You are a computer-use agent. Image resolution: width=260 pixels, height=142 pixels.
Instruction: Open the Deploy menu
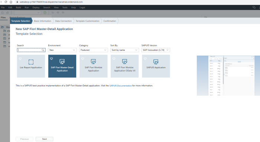36,7
